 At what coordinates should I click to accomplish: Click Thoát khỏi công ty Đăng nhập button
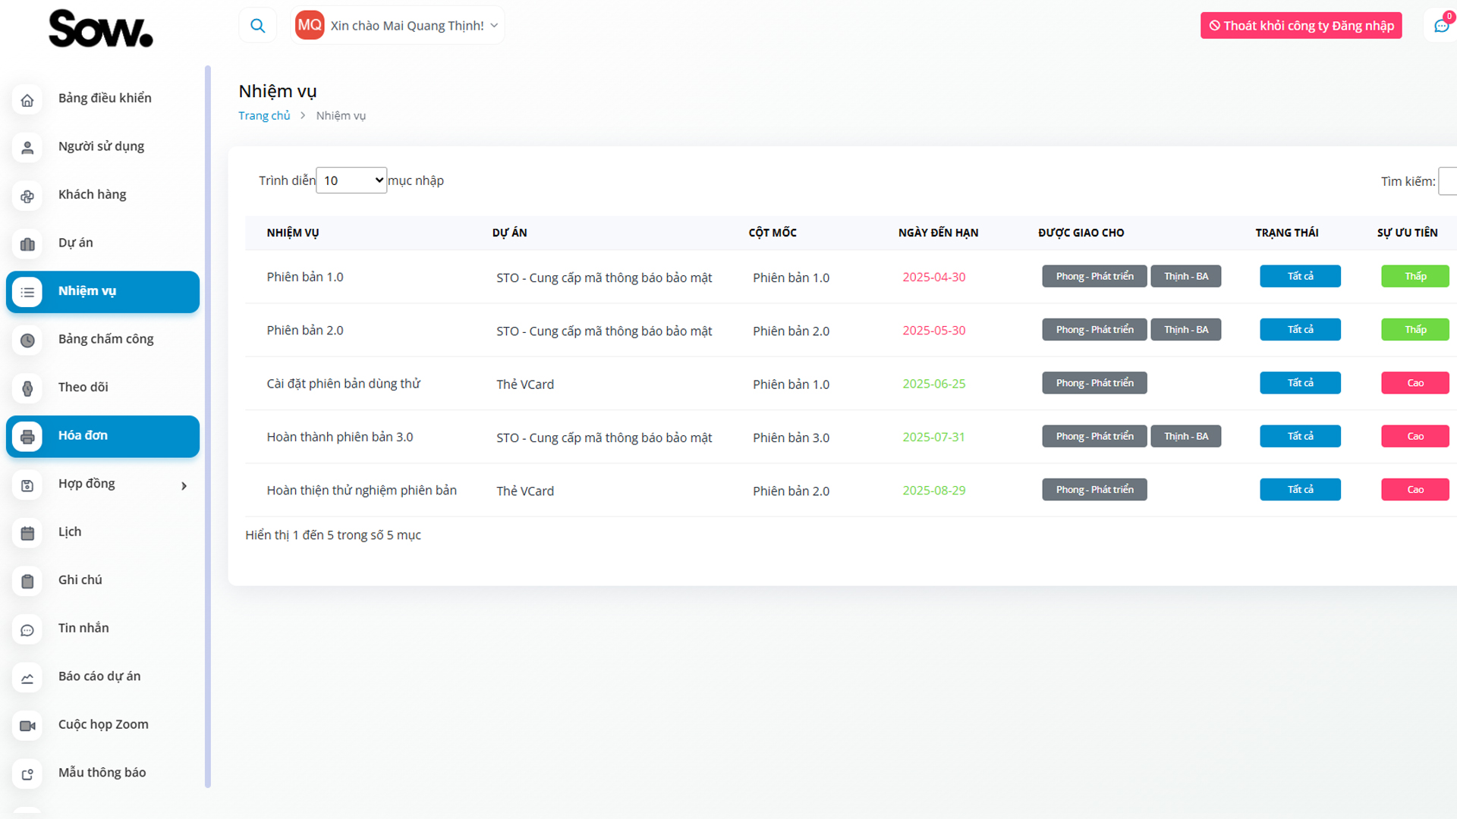pyautogui.click(x=1301, y=26)
